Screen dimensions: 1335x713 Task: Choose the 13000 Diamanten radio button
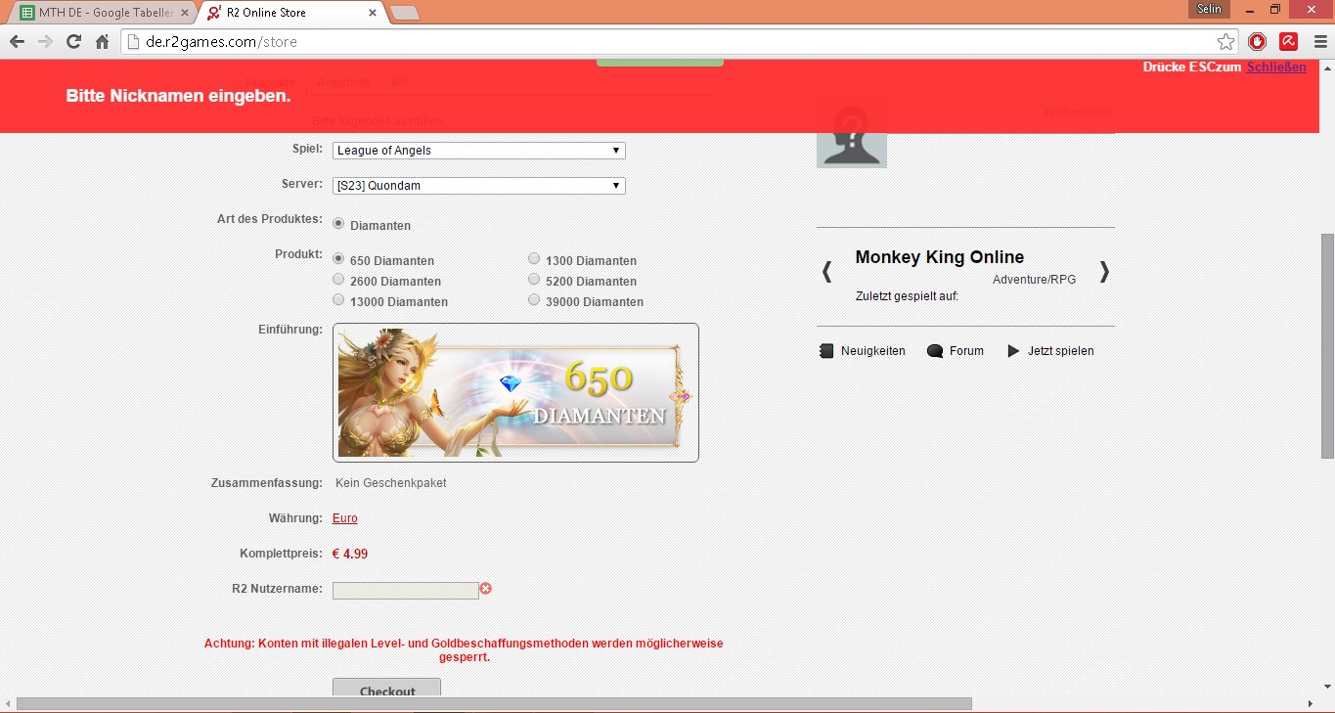[x=339, y=300]
